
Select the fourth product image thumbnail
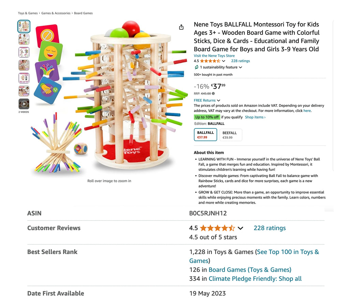(x=24, y=65)
